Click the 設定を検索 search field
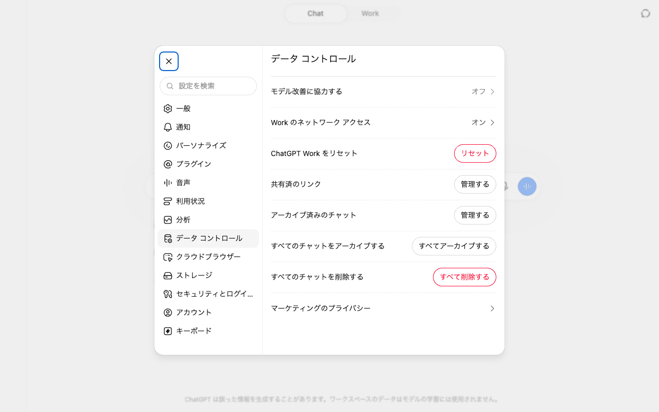The image size is (659, 412). click(208, 86)
